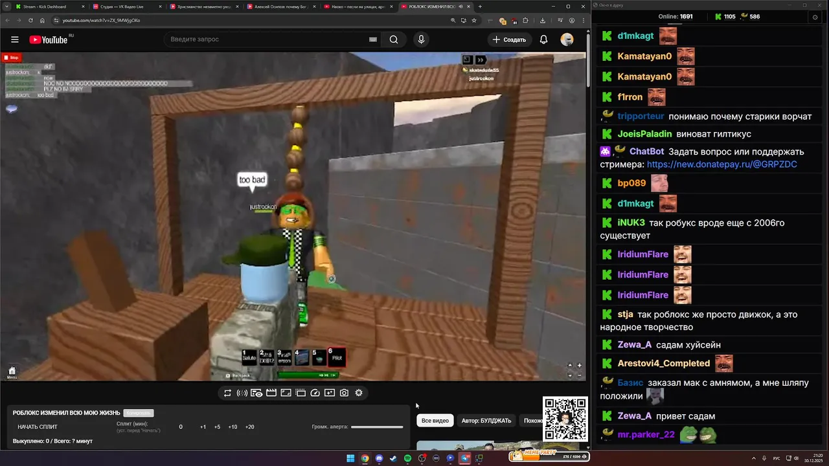Switch keyboard language РУС in tray
The image size is (829, 466).
point(777,458)
